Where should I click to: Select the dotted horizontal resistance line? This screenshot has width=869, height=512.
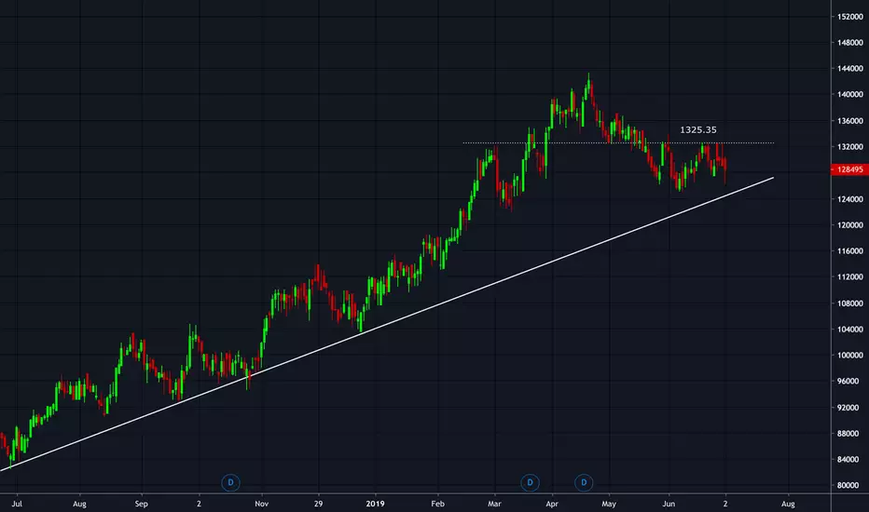tap(618, 142)
